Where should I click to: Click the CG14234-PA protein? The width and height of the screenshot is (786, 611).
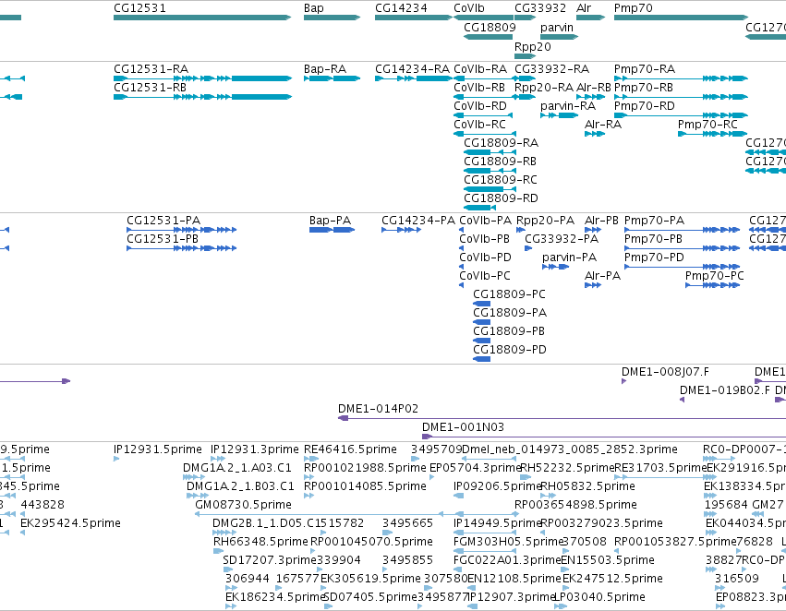pos(401,230)
